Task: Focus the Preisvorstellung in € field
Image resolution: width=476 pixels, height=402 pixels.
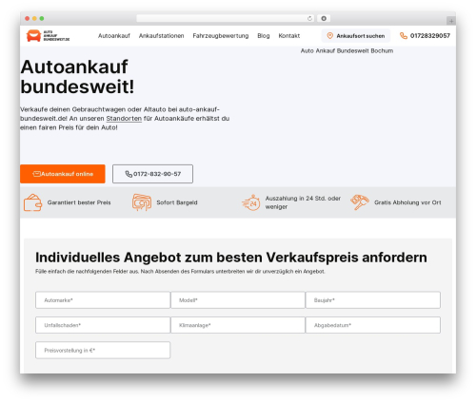Action: pos(103,350)
